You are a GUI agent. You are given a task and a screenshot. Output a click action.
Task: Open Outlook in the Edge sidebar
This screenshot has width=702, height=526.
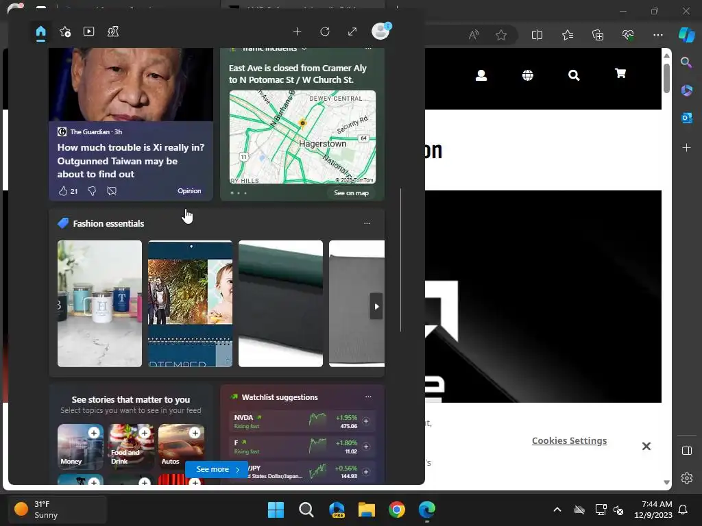[x=686, y=118]
